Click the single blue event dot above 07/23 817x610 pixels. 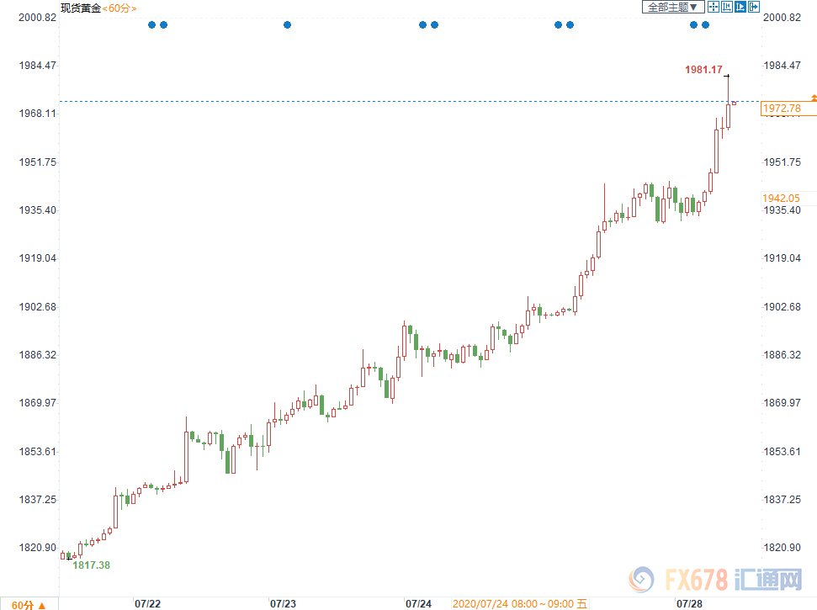pyautogui.click(x=287, y=25)
